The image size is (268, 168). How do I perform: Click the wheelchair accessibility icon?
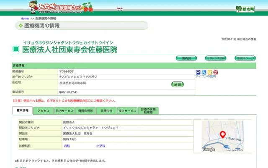(x=204, y=72)
